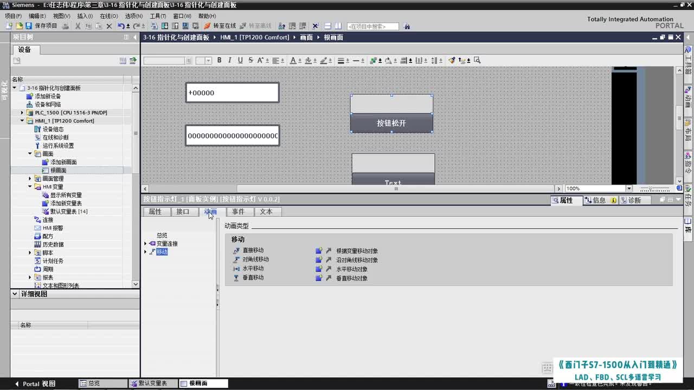The image size is (694, 390).
Task: Open the 100% zoom dropdown
Action: click(x=629, y=188)
